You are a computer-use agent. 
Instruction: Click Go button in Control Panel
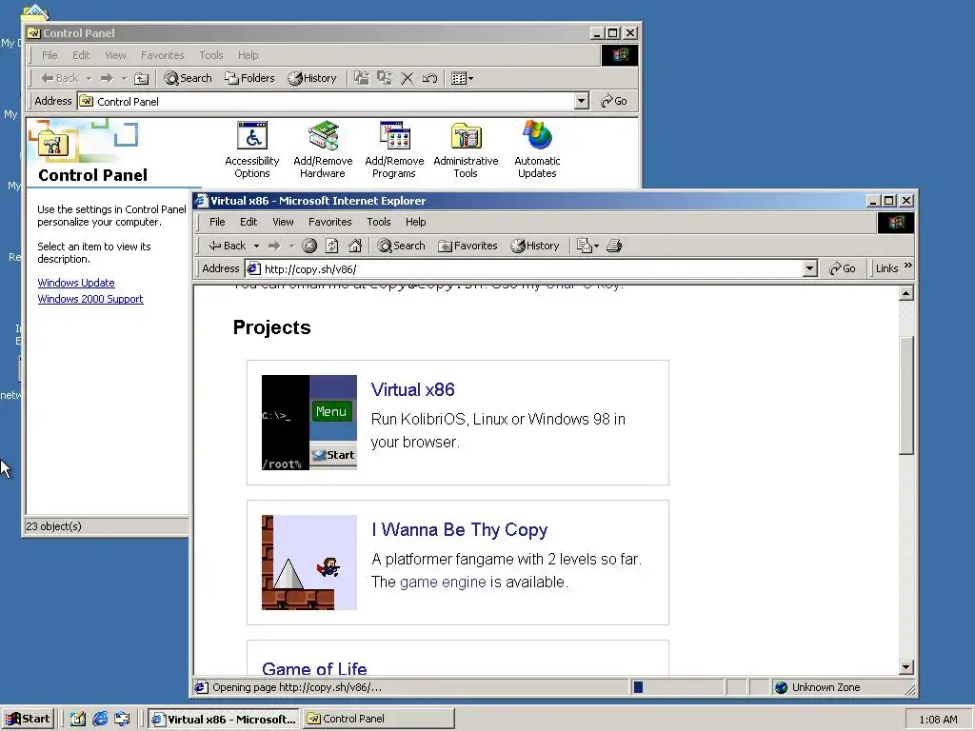pyautogui.click(x=614, y=101)
